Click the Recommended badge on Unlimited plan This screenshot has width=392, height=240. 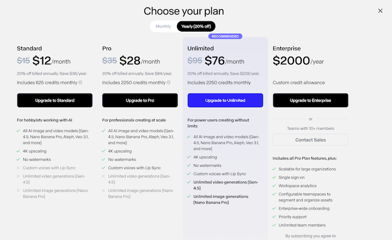point(225,36)
